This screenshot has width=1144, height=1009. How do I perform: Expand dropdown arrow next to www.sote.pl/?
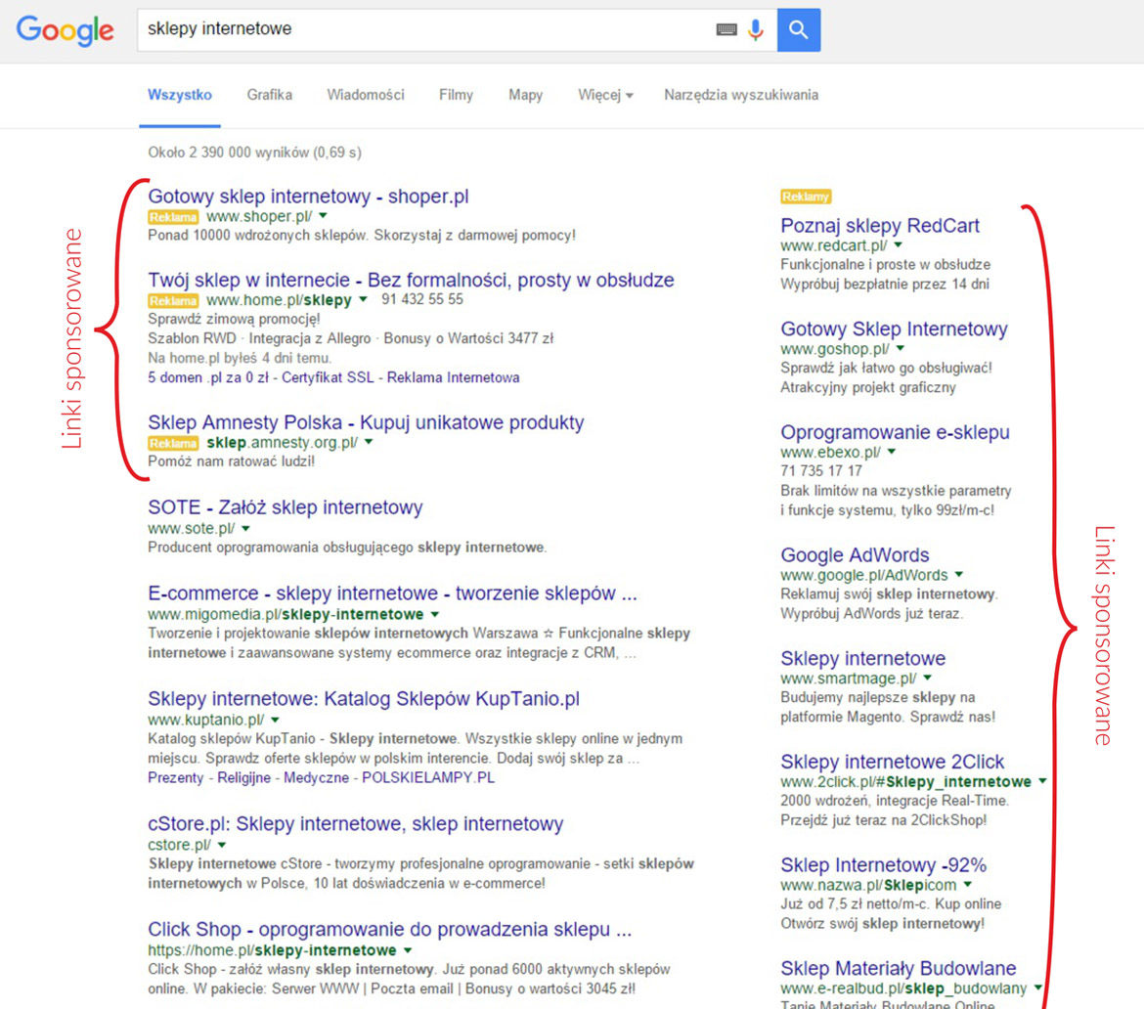coord(245,528)
